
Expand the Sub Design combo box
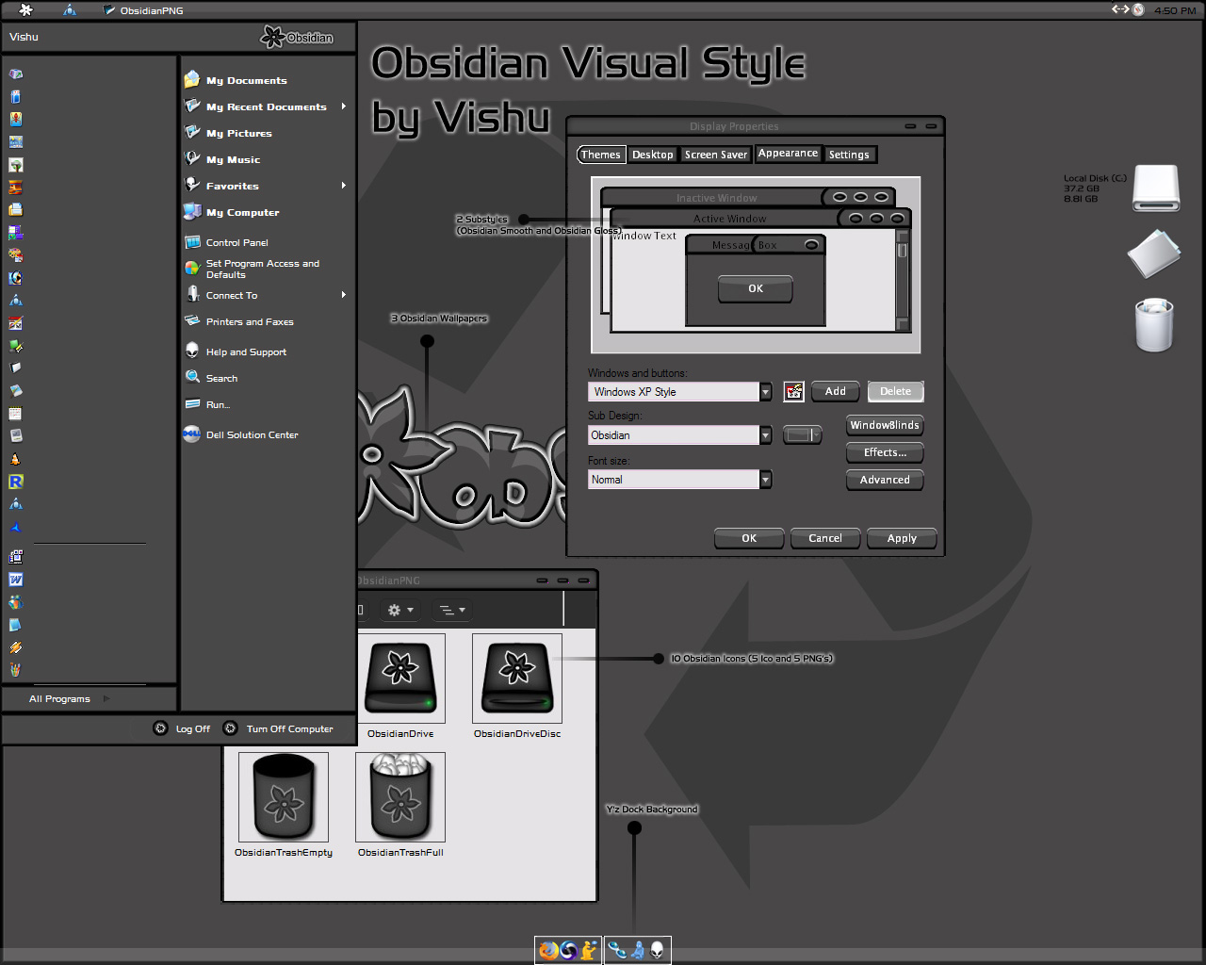765,435
